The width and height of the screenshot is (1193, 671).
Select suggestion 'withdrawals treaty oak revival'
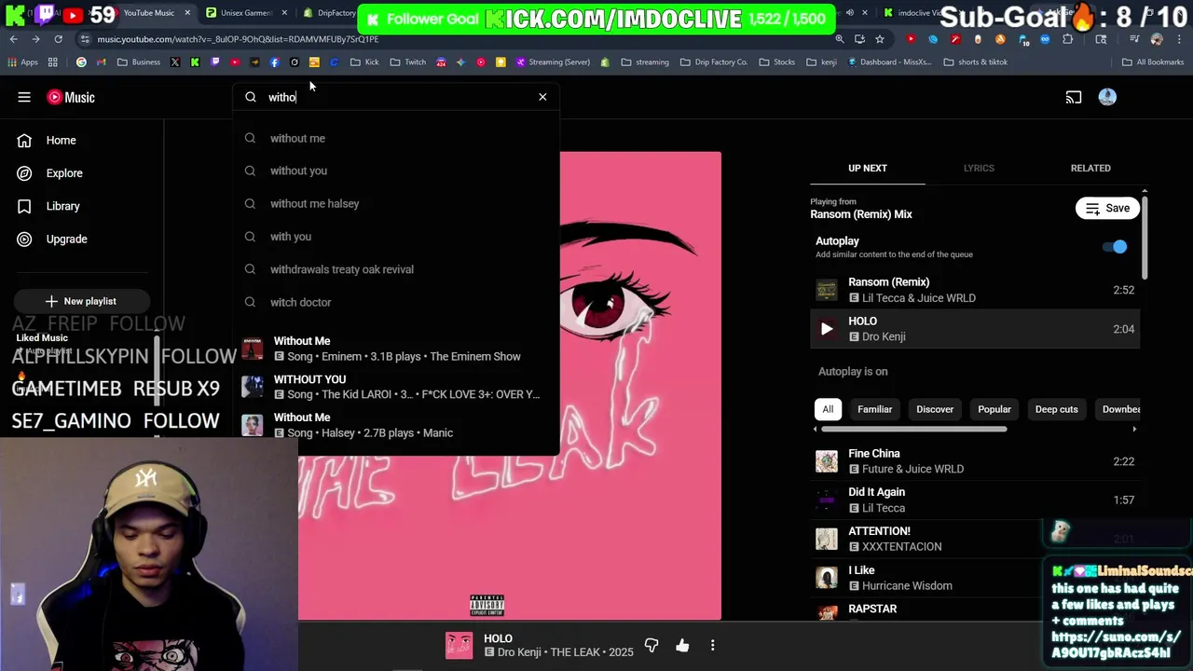click(x=396, y=269)
